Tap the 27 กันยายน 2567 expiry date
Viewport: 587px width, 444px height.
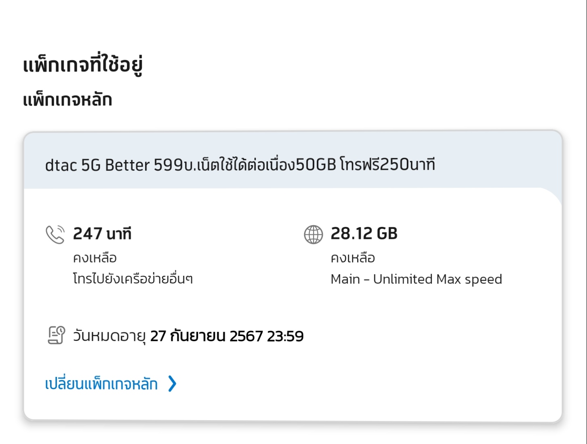tap(206, 336)
